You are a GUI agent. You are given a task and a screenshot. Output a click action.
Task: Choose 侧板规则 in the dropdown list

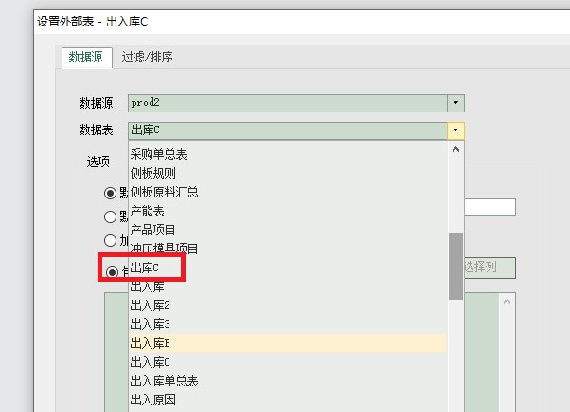(x=152, y=173)
